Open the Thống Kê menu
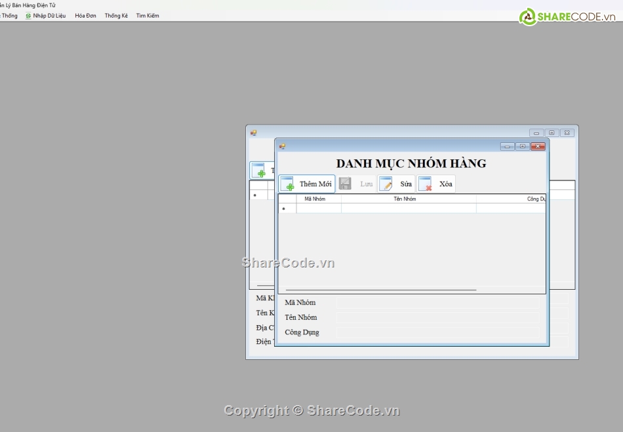 tap(116, 16)
